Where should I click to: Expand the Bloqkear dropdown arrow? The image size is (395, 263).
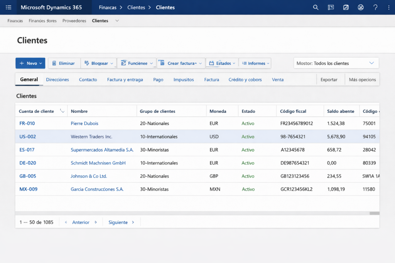coord(111,64)
